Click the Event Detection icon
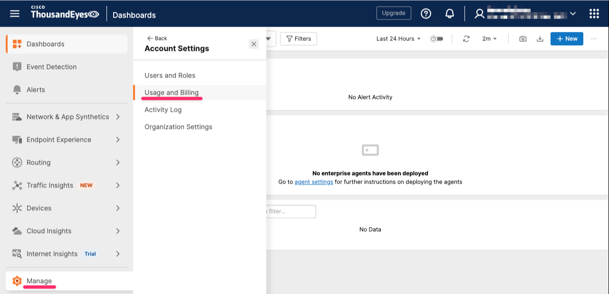The height and width of the screenshot is (294, 609). [x=17, y=67]
